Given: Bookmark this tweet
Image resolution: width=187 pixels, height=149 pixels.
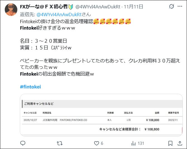Looking at the screenshot, I should pos(170,143).
